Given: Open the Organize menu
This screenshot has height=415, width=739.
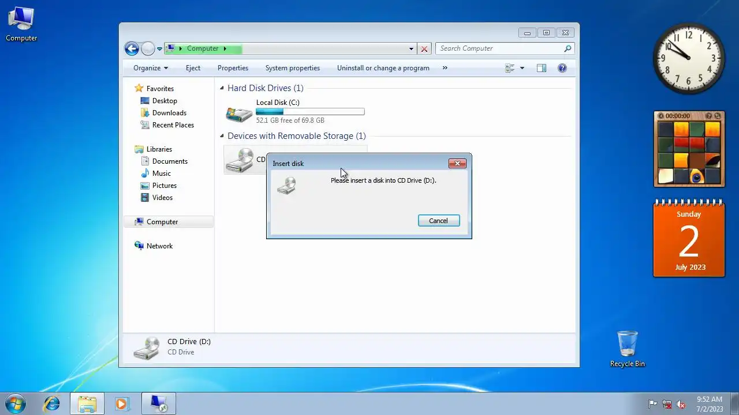Looking at the screenshot, I should 151,68.
